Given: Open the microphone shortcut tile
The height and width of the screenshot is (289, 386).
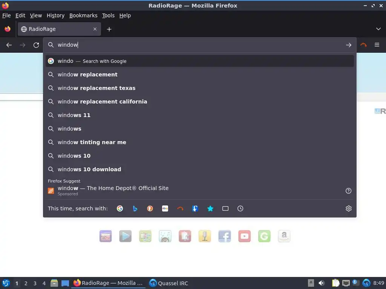Looking at the screenshot, I should tap(205, 236).
